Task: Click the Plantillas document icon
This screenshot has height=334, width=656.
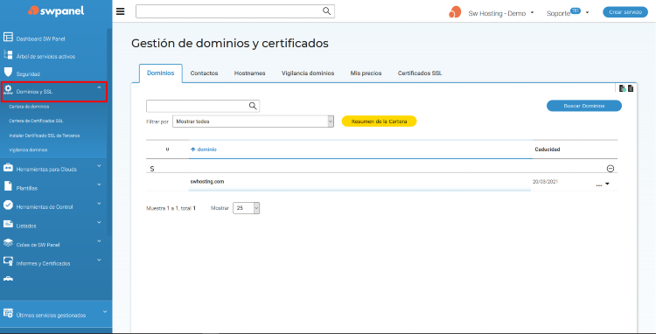Action: 8,186
